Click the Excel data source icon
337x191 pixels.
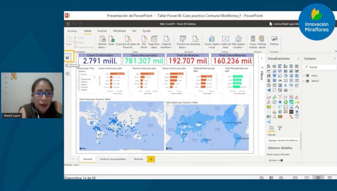tap(111, 39)
